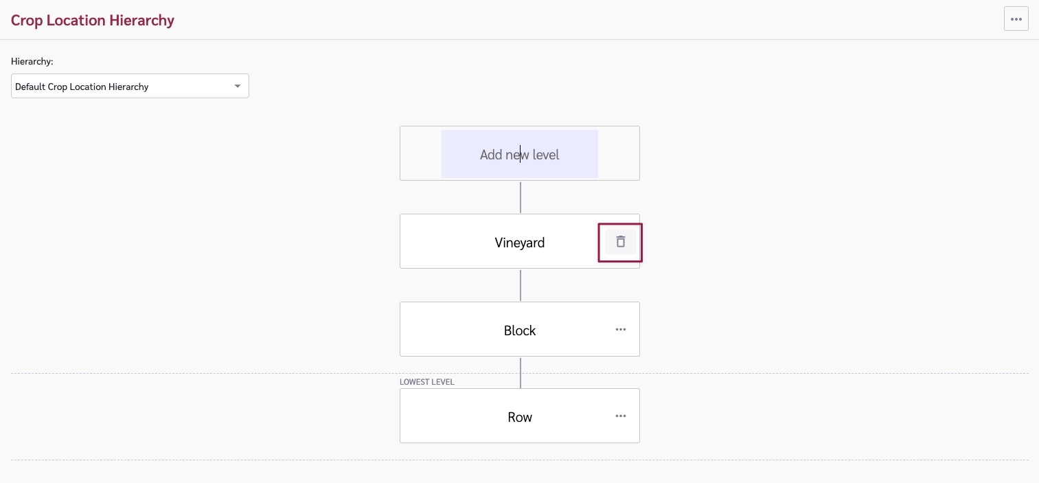Click the dashed divider above LOWEST LEVEL
The image size is (1039, 483).
click(x=206, y=374)
